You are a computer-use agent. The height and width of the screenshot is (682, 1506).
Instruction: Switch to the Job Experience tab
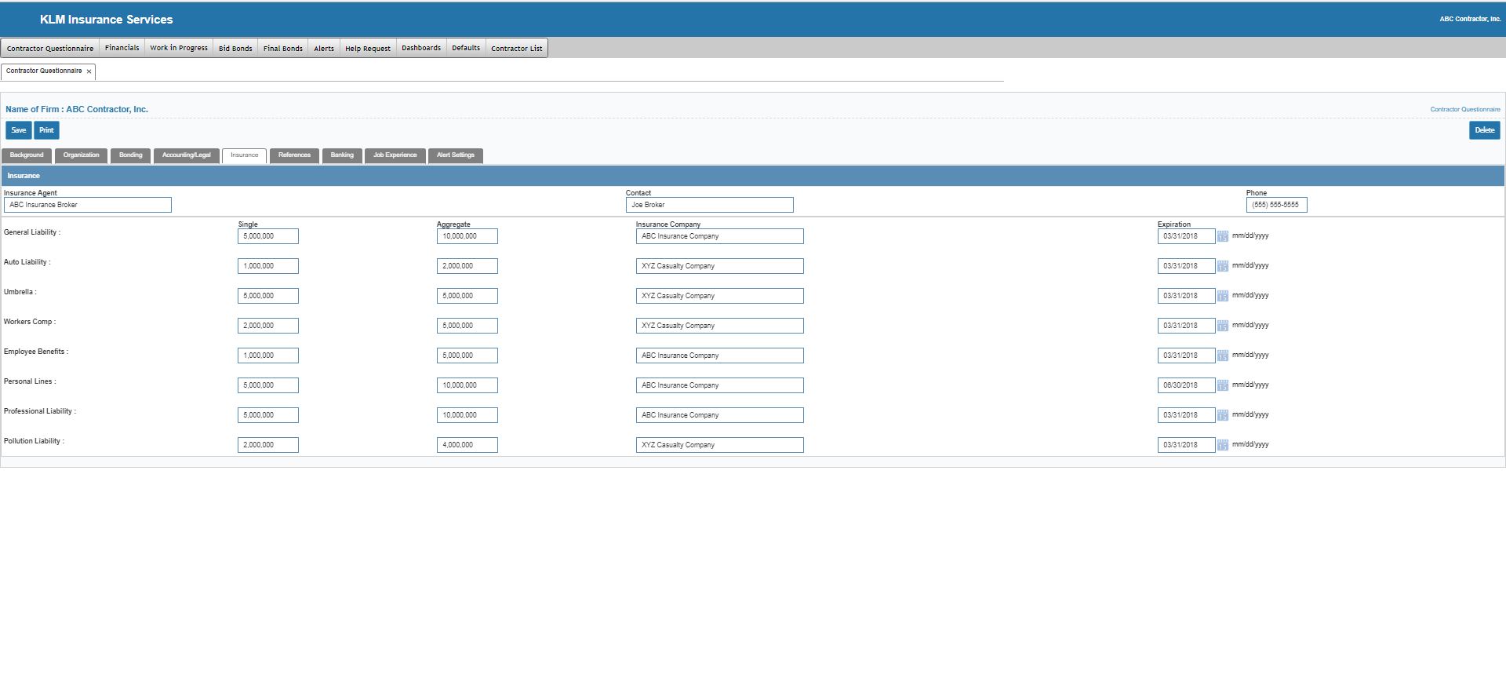[395, 155]
